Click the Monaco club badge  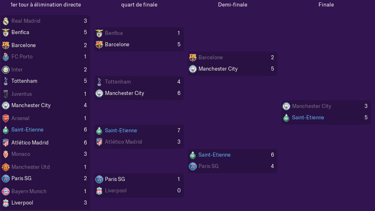(6, 154)
